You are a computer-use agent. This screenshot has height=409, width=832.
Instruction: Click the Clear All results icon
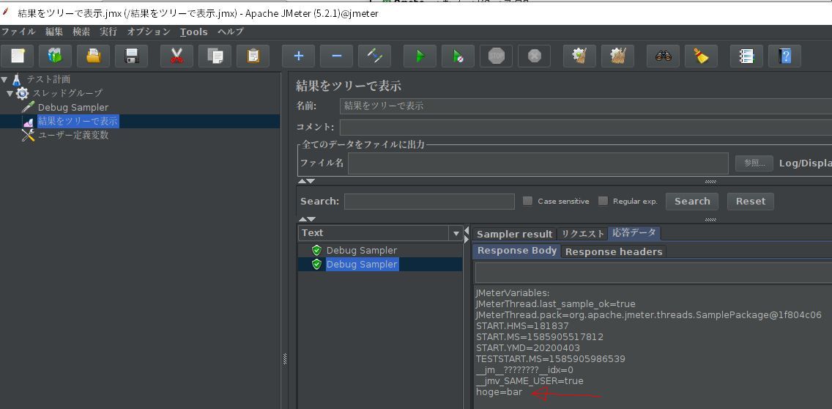pyautogui.click(x=617, y=56)
